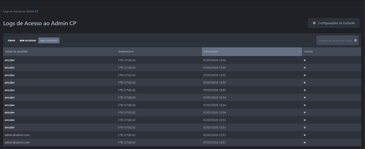The image size is (365, 149).
Task: Click failed status X on 12:56 row
Action: coord(305,60)
